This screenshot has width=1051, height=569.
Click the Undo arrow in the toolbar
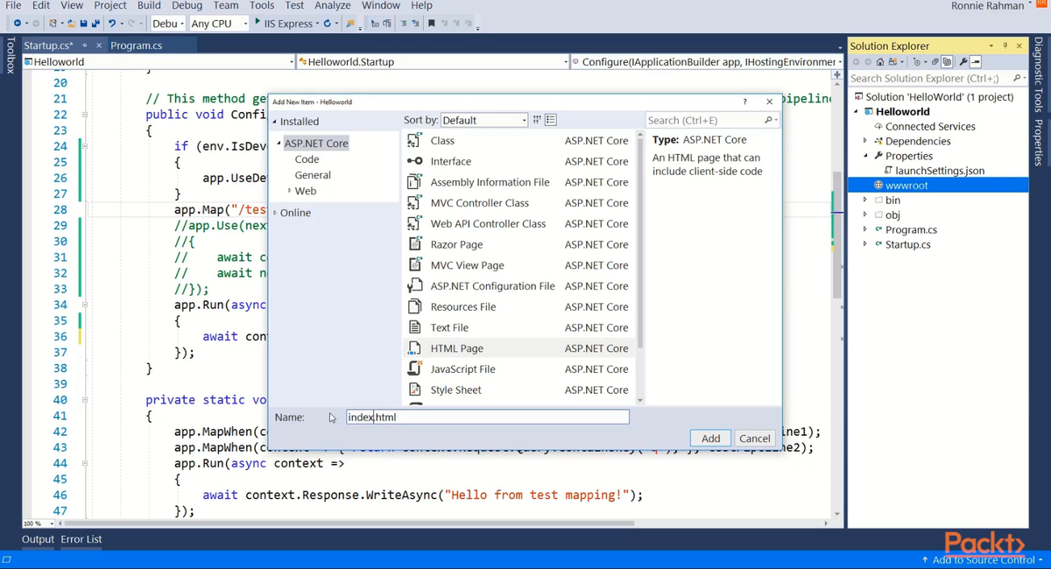[112, 24]
